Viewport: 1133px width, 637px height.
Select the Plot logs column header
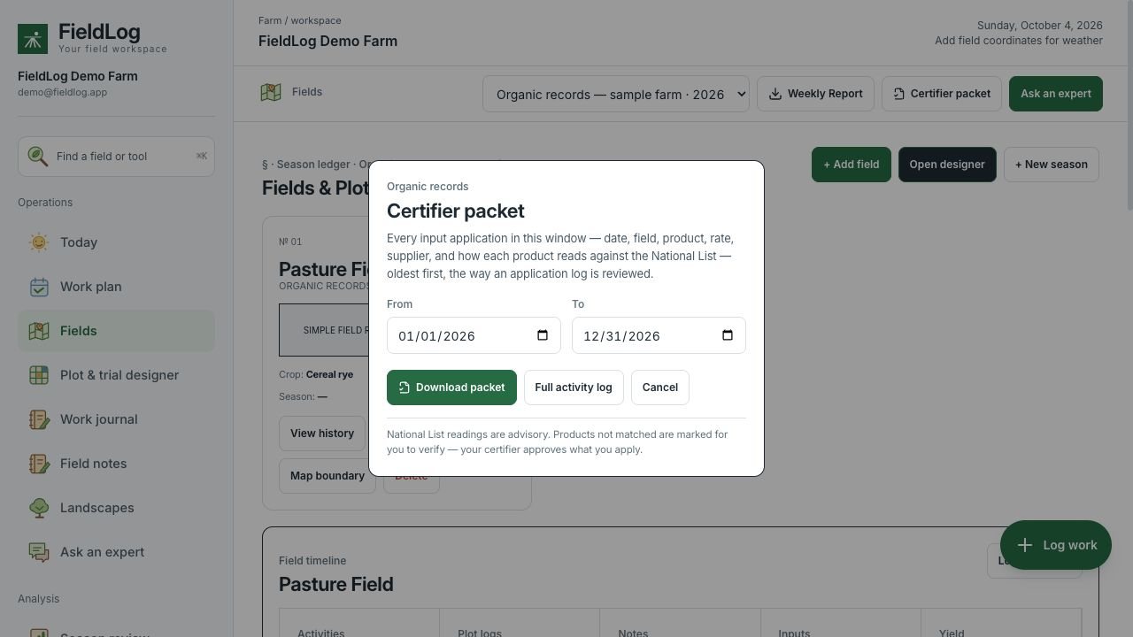click(480, 633)
